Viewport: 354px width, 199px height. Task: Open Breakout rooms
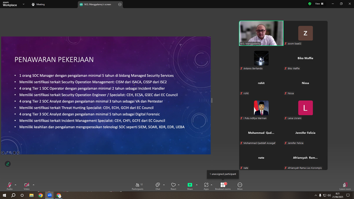223,186
